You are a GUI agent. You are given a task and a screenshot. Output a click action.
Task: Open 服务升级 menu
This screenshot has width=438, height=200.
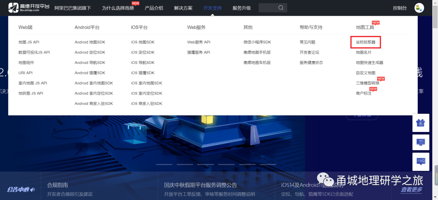click(242, 8)
